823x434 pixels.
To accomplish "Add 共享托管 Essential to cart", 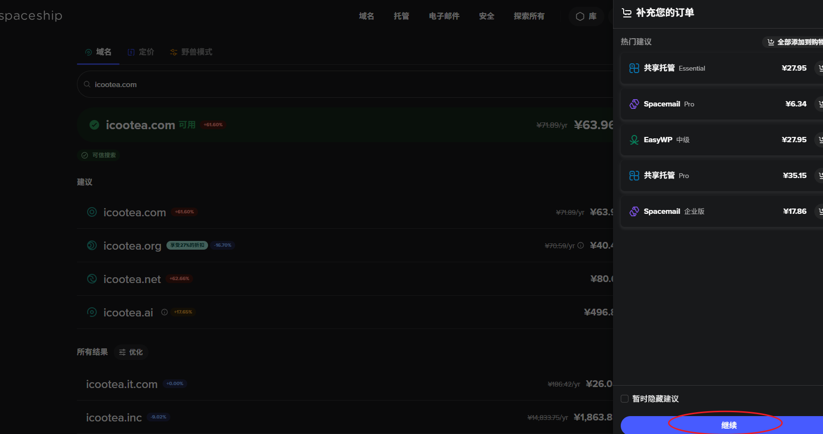I will point(819,68).
